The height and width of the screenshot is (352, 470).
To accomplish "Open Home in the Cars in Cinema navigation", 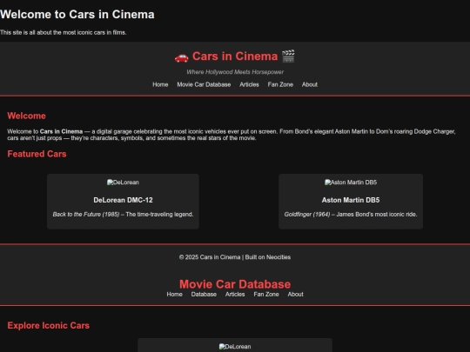I will click(160, 84).
